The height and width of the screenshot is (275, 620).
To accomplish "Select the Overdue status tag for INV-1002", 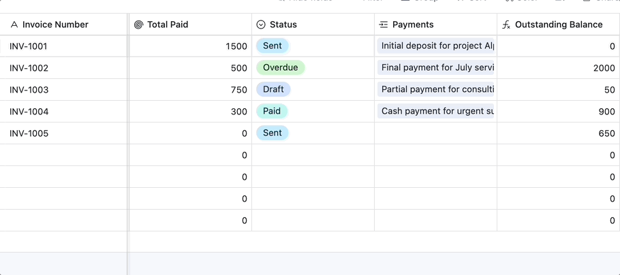I will 280,68.
